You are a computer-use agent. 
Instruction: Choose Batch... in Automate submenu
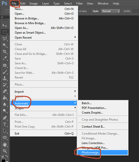103,103
